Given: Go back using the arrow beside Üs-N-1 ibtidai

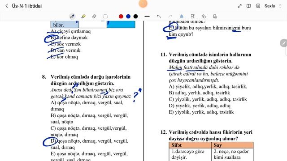Looking at the screenshot, I should (x=7, y=6).
